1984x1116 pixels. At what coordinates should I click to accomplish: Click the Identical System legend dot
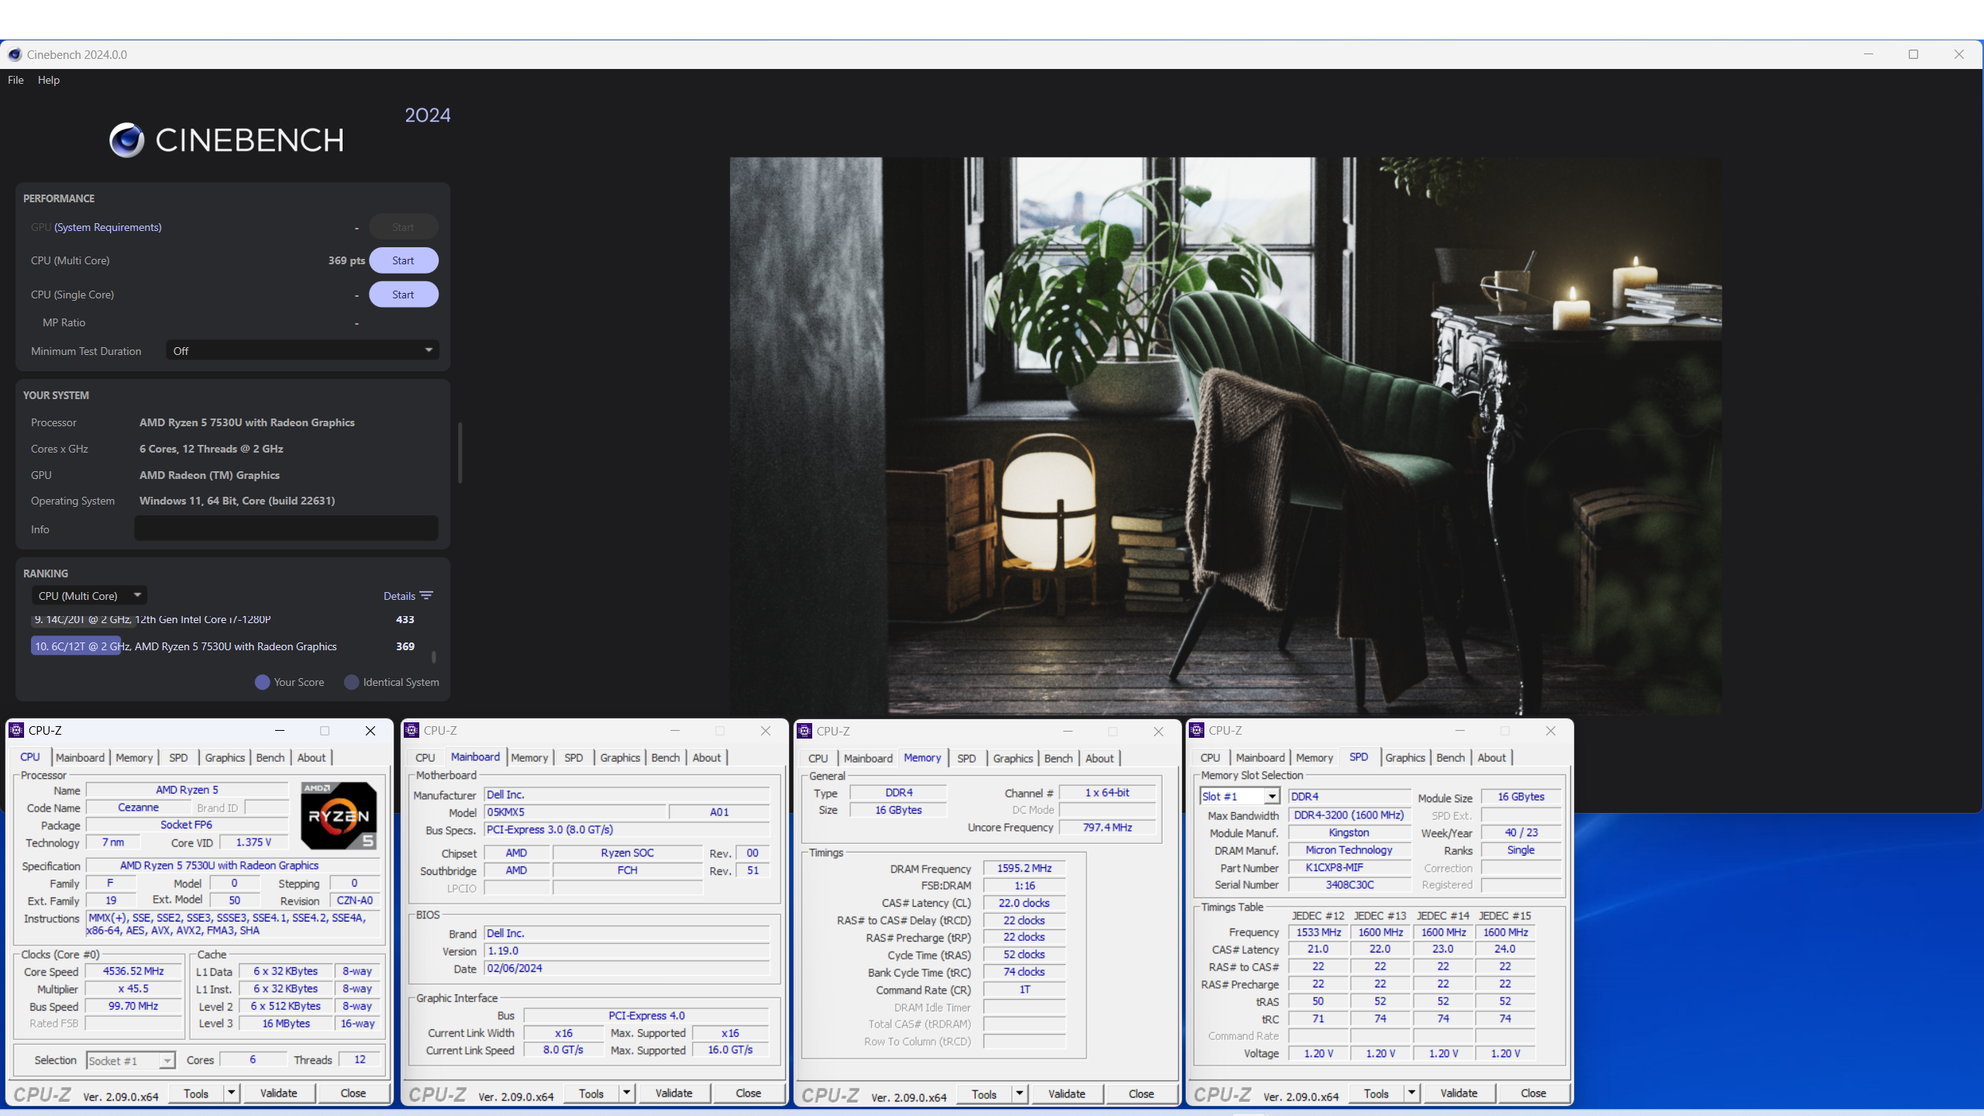click(352, 682)
